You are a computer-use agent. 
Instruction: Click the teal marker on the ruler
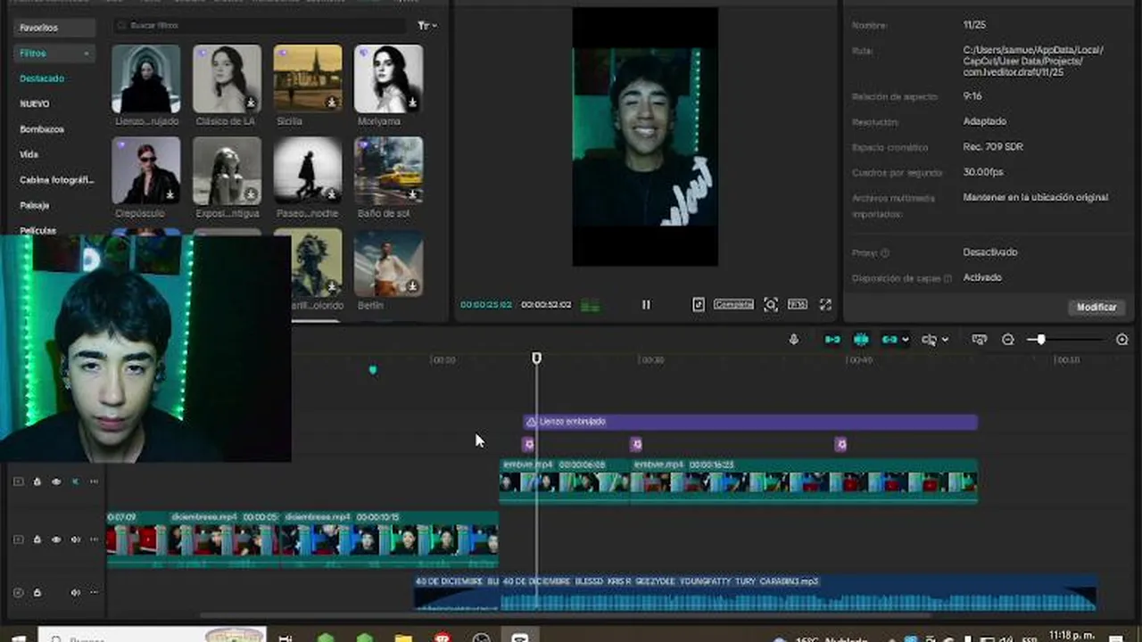373,369
